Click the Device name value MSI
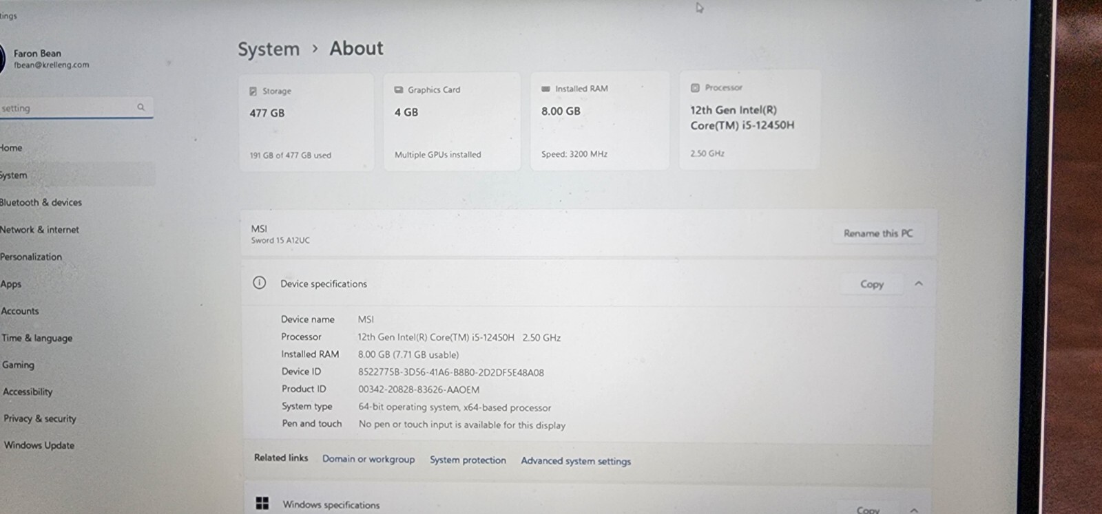The height and width of the screenshot is (514, 1102). [x=366, y=319]
